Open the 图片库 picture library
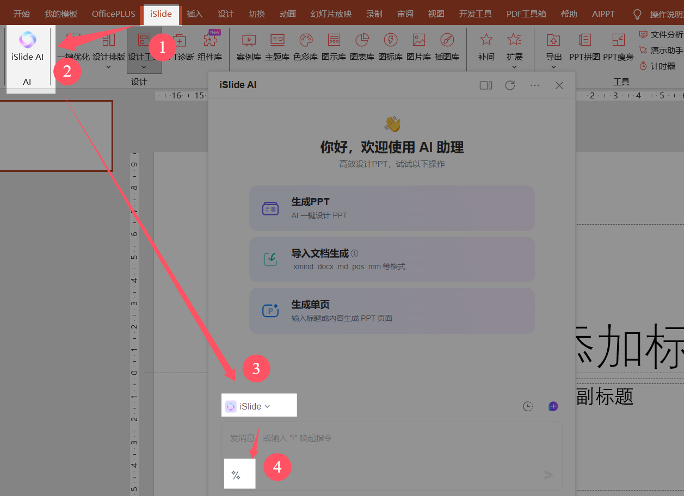The image size is (684, 496). (x=418, y=46)
